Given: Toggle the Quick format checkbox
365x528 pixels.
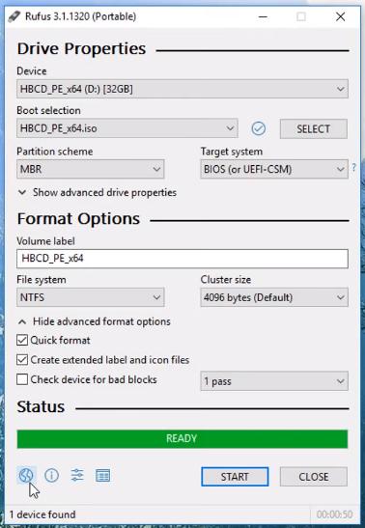Looking at the screenshot, I should click(x=22, y=340).
